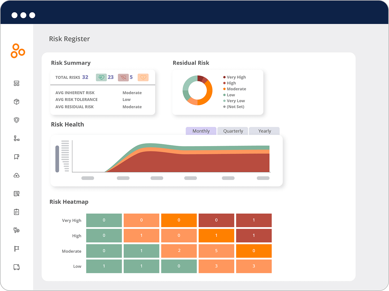Toggle Moderate in Residual Risk legend
Screen dimensions: 389x291
click(236, 89)
